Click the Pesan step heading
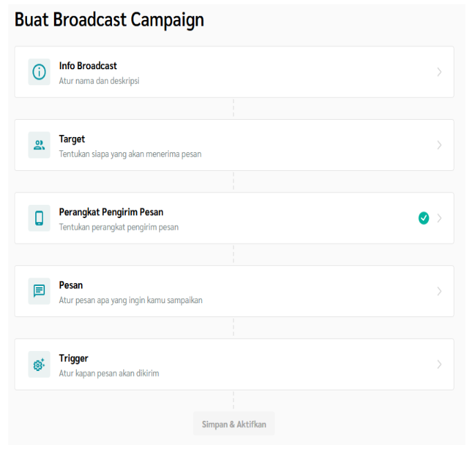 71,285
